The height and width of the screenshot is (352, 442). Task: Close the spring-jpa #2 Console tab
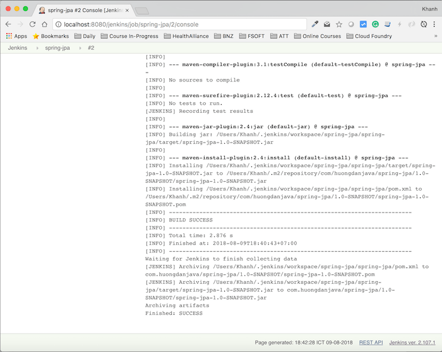point(127,11)
